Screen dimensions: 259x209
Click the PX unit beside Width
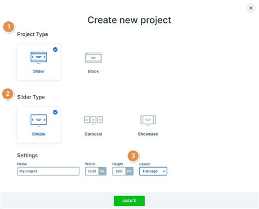pyautogui.click(x=102, y=171)
